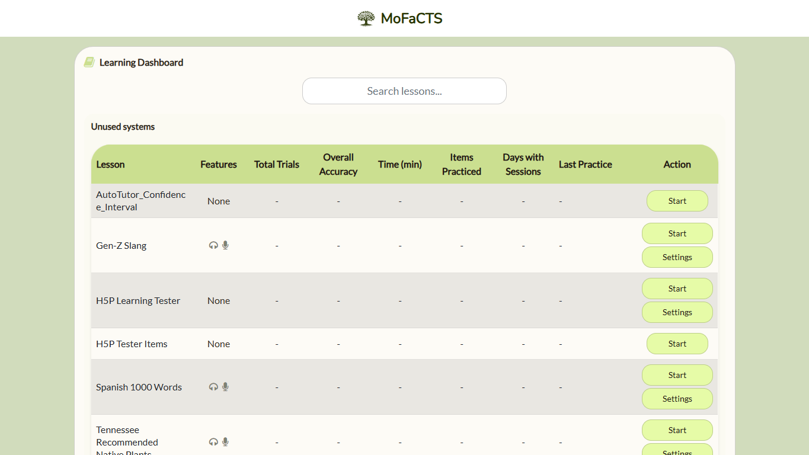Image resolution: width=809 pixels, height=455 pixels.
Task: Open Settings for Gen-Z Slang
Action: [x=677, y=257]
